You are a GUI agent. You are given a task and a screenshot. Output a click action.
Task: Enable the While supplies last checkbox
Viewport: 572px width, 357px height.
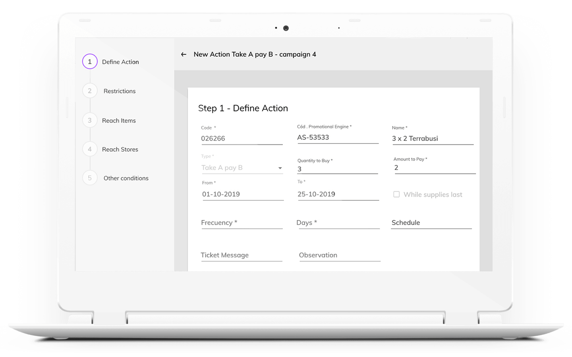(396, 194)
